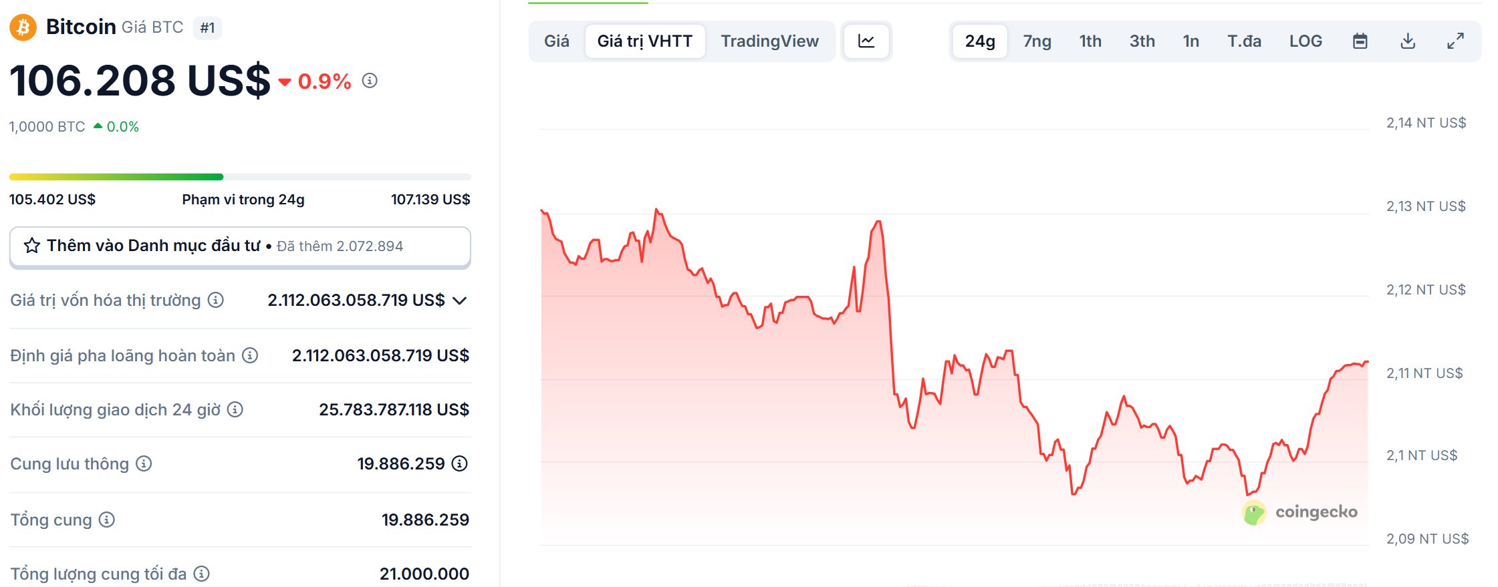Expand chart to fullscreen
Viewport: 1498px width, 587px height.
click(x=1455, y=41)
